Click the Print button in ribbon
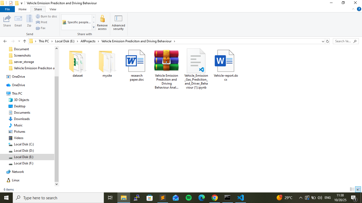This screenshot has width=362, height=203. pyautogui.click(x=41, y=22)
